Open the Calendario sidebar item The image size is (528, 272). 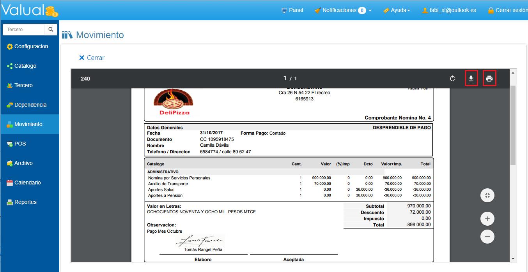[x=27, y=183]
